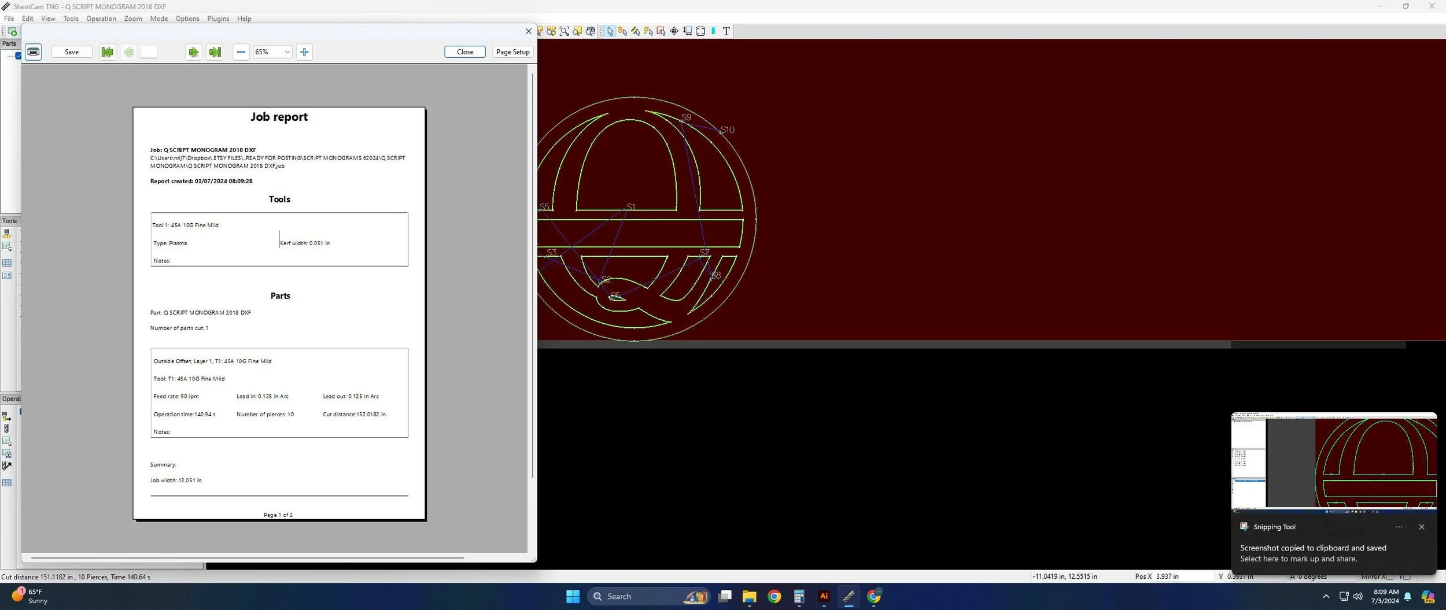1446x610 pixels.
Task: Open File Explorer from taskbar
Action: click(749, 597)
